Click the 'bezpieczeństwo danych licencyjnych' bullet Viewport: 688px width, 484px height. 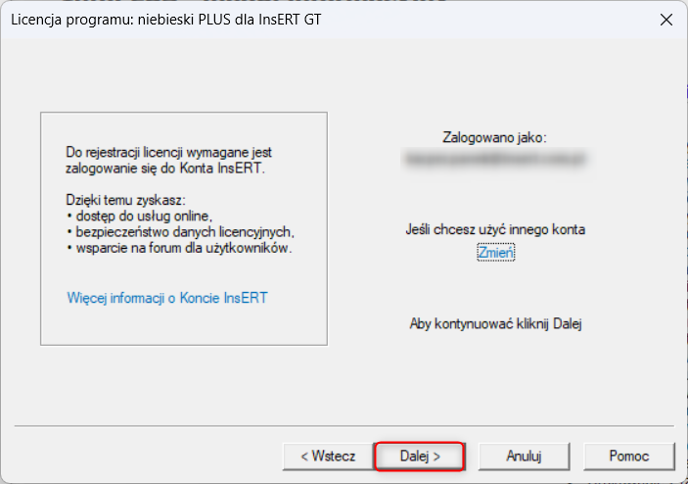[x=180, y=232]
